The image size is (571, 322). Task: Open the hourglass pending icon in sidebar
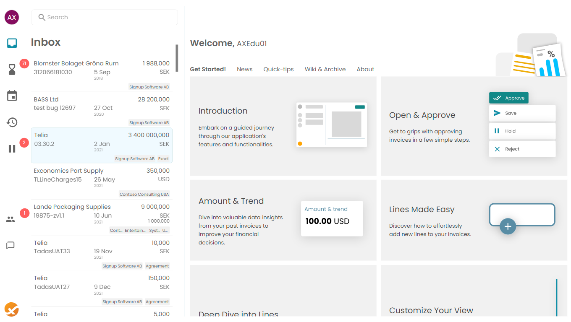pos(12,70)
